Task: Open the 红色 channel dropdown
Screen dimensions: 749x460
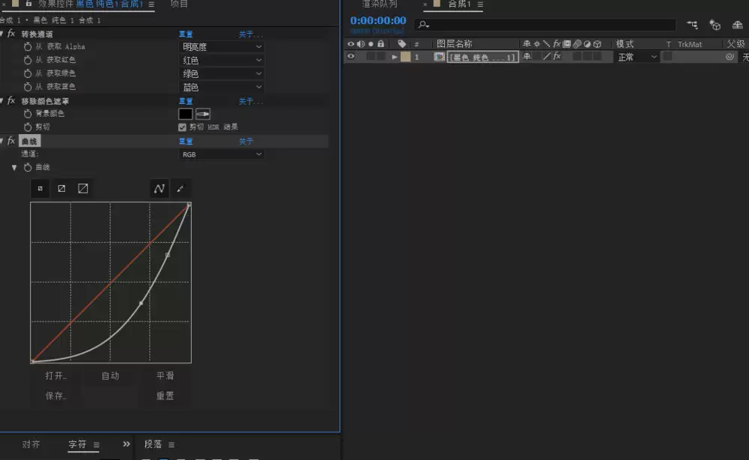Action: [x=222, y=60]
